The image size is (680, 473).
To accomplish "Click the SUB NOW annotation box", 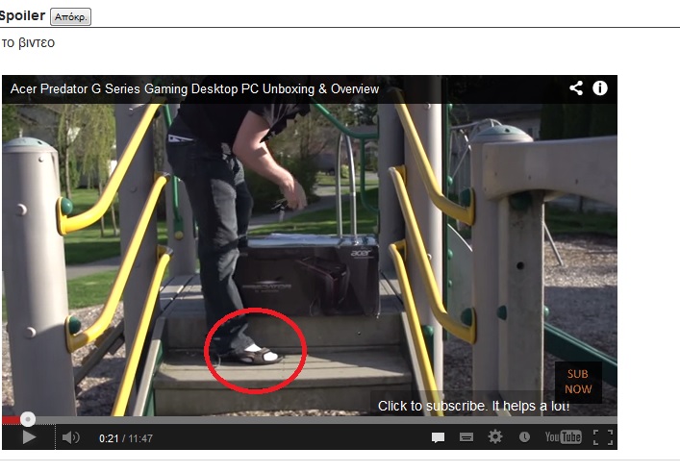I will 578,382.
